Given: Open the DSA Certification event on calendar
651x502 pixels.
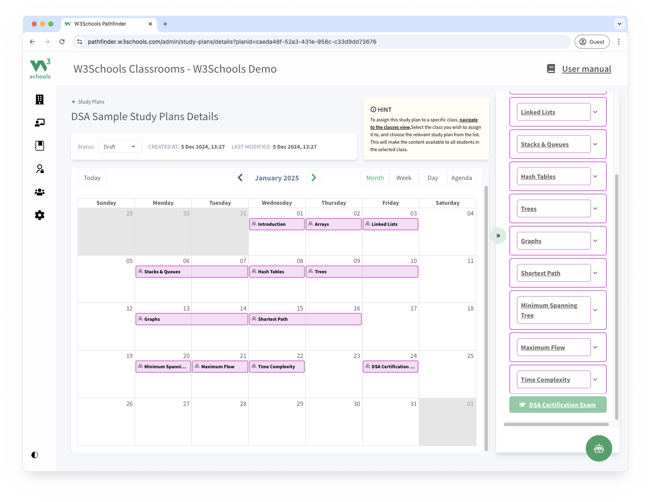Looking at the screenshot, I should (390, 367).
